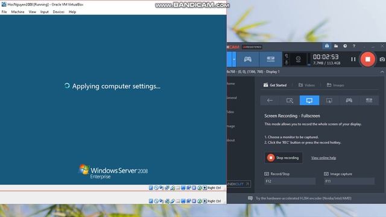Select game recording icon in mode row
Screen dimensions: 386x217
tap(349, 101)
